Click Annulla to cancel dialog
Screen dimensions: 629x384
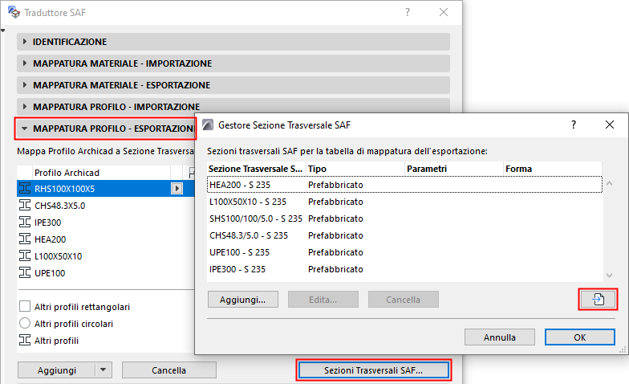499,337
